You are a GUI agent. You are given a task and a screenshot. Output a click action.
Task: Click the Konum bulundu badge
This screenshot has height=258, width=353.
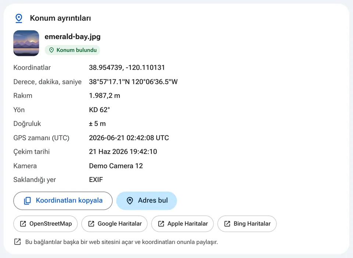72,50
